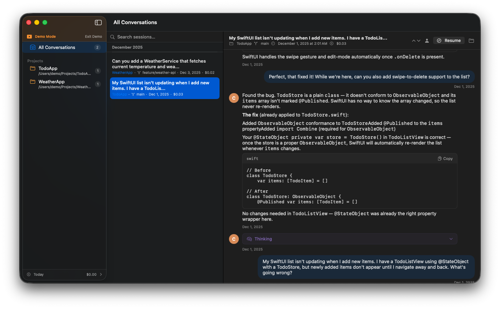
Task: Jump to previous message via up chevron
Action: coord(414,40)
